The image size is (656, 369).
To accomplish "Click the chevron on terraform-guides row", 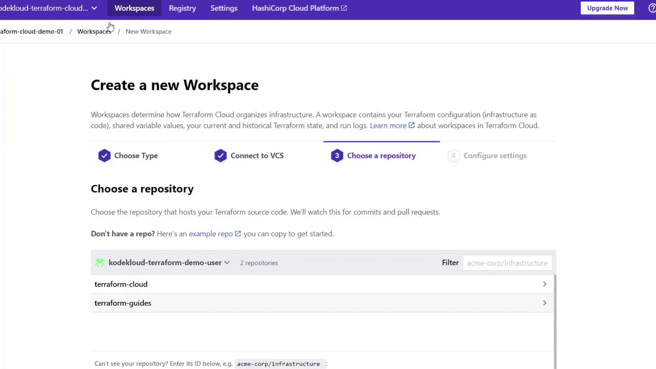I will 545,303.
